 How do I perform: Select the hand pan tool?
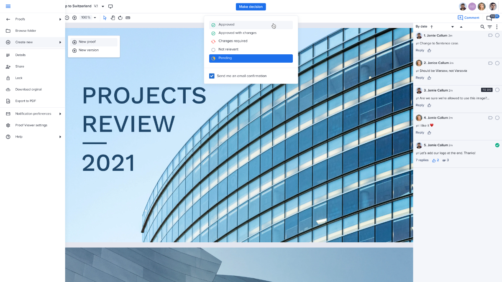pyautogui.click(x=112, y=18)
